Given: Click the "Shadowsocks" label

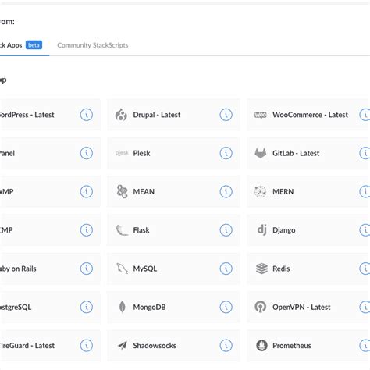Looking at the screenshot, I should tap(155, 346).
